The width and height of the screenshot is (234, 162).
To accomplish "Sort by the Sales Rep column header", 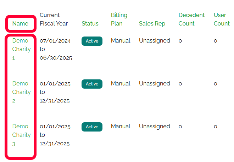I will tap(152, 24).
